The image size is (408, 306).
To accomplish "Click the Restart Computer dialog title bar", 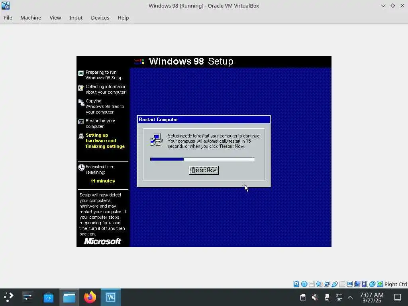I will click(204, 120).
